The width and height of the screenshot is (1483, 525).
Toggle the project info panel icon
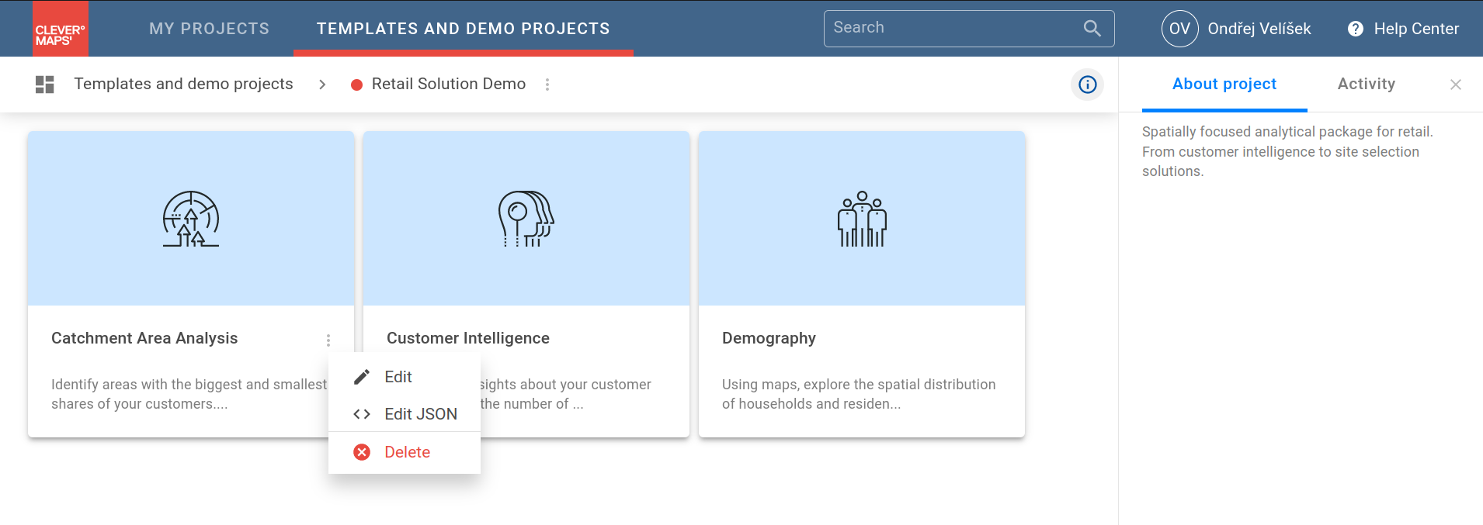coord(1087,85)
